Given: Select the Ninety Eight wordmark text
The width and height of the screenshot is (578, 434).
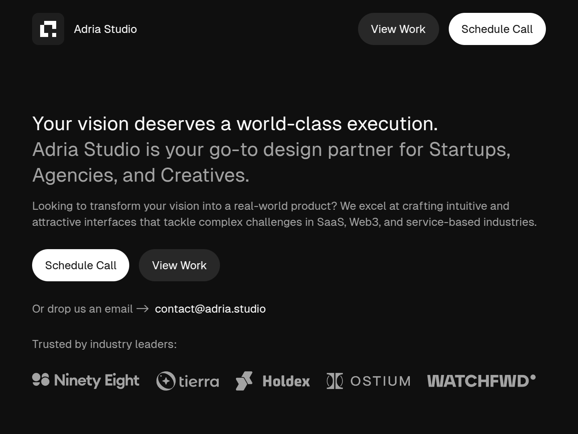Looking at the screenshot, I should (97, 381).
